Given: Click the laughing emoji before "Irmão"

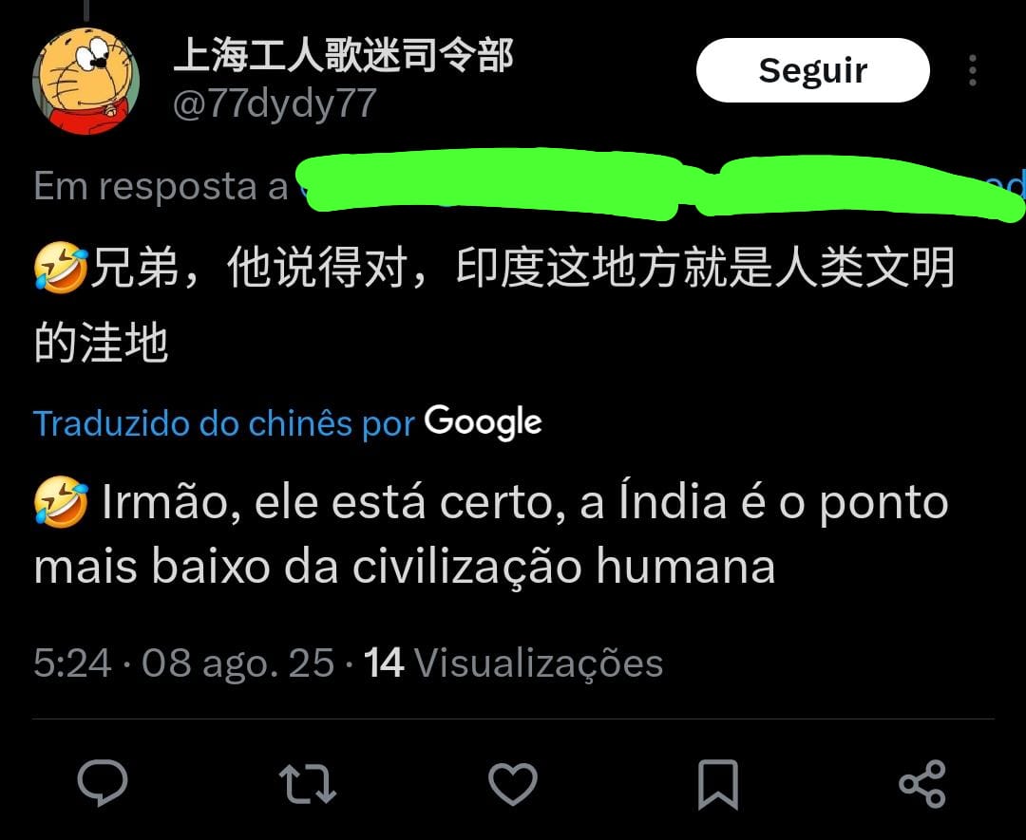Looking at the screenshot, I should [x=61, y=502].
